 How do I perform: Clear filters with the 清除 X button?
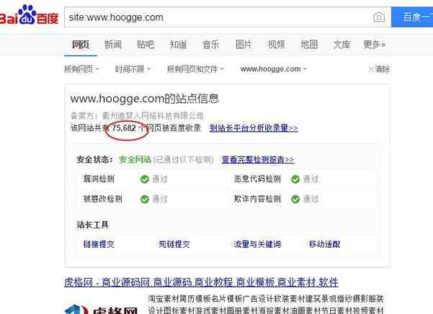coord(379,69)
